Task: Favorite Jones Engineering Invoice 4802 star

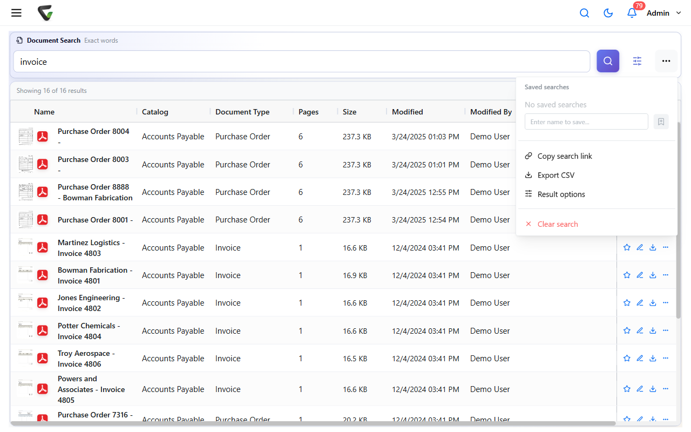Action: (x=627, y=302)
